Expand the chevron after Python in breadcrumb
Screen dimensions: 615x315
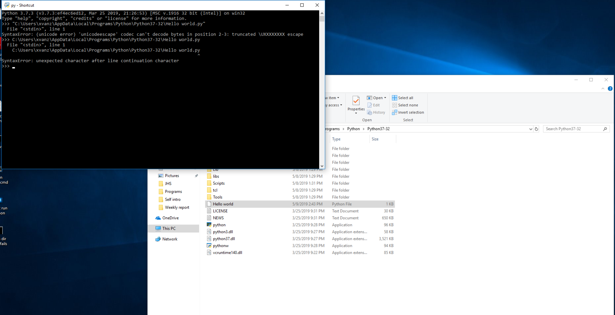pyautogui.click(x=364, y=129)
